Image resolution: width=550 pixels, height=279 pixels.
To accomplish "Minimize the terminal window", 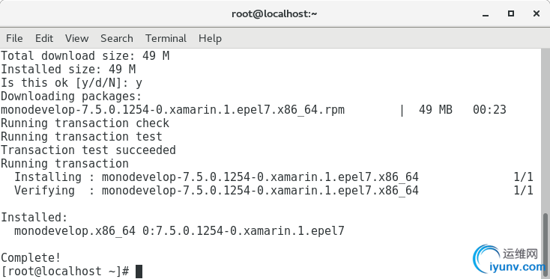I will pos(486,15).
